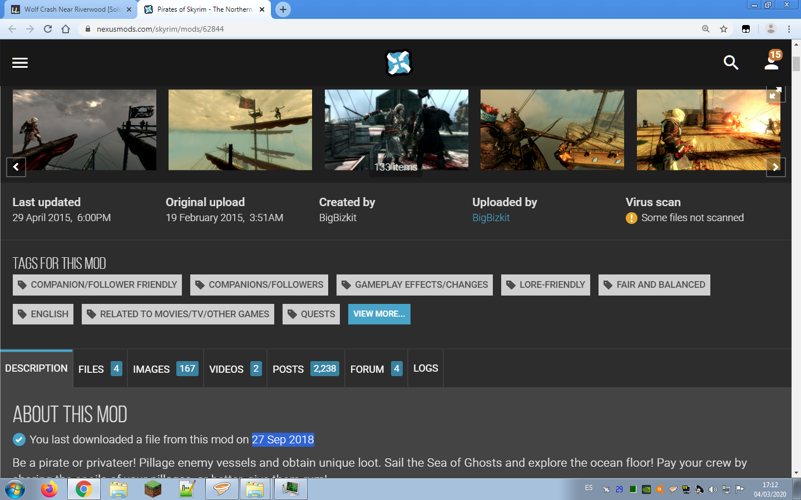Open the network connection tray icon
This screenshot has height=500, width=801.
[726, 489]
